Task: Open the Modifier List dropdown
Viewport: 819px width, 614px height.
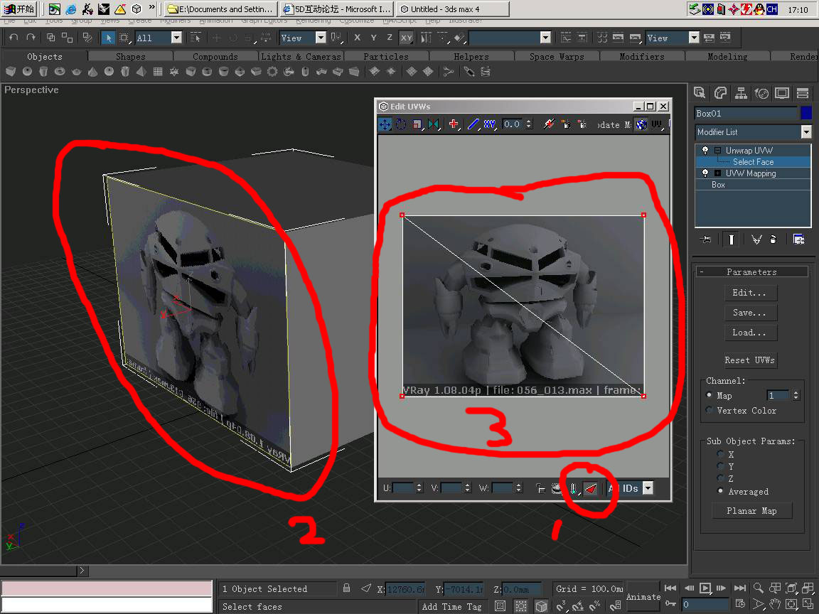Action: pos(806,132)
